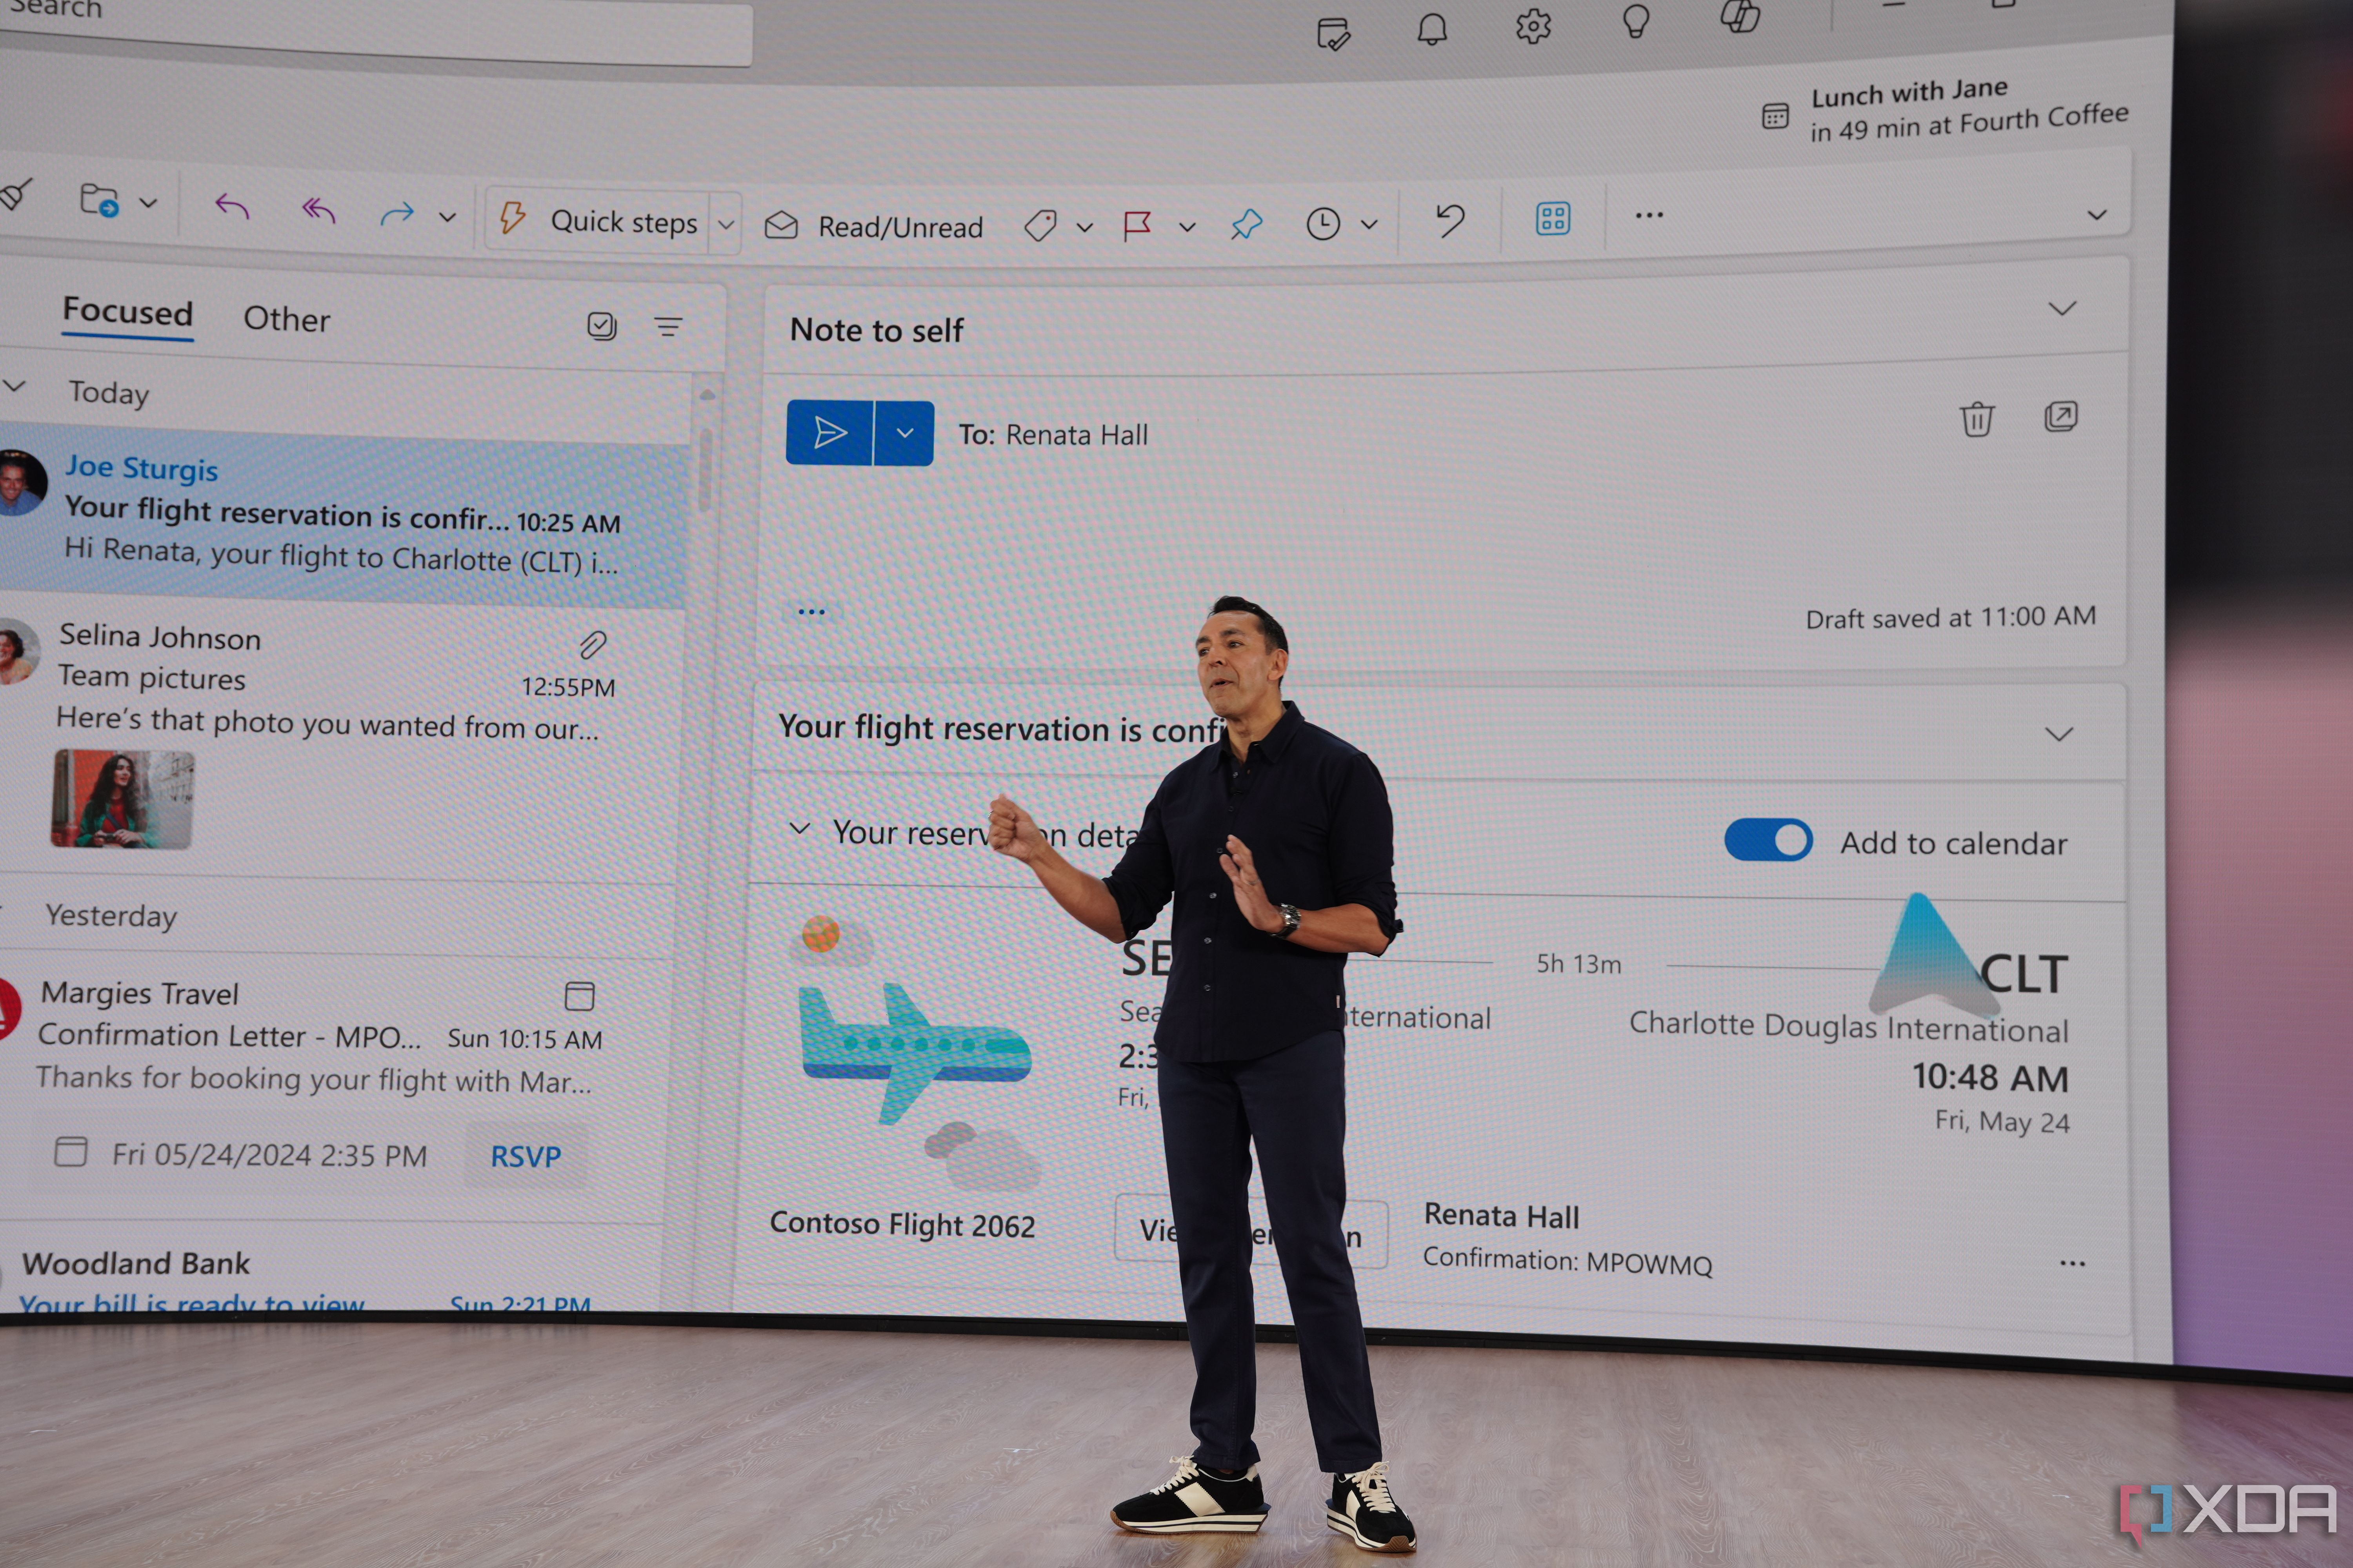Click the apps grid icon in toolbar

(x=1553, y=218)
